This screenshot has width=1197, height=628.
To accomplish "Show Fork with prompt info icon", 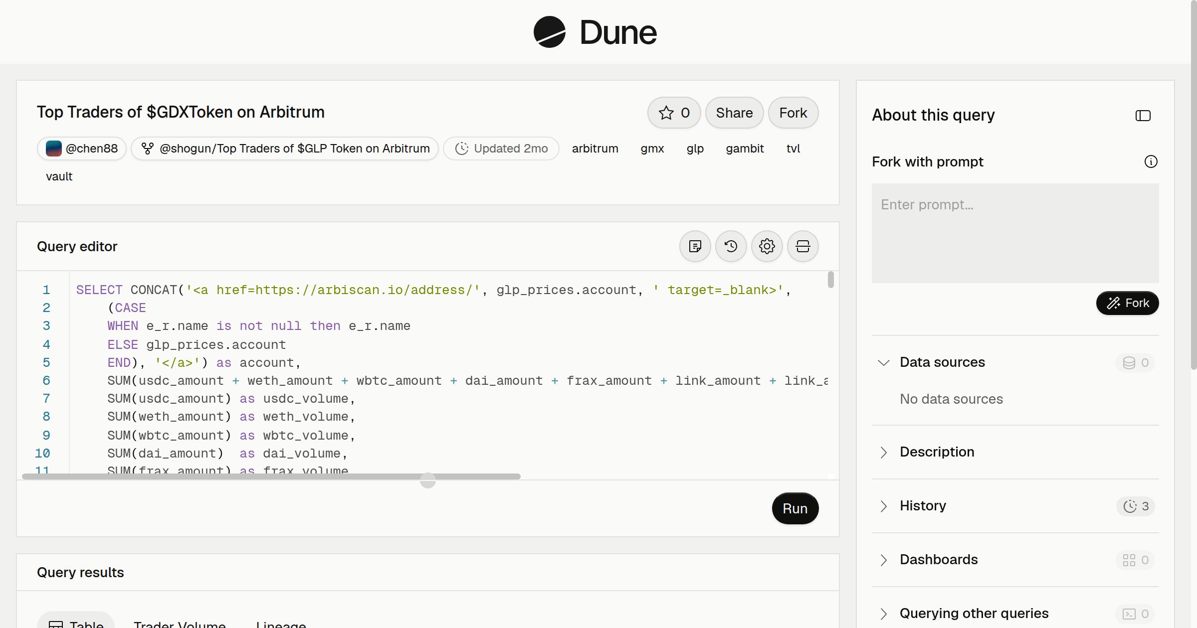I will (1151, 161).
